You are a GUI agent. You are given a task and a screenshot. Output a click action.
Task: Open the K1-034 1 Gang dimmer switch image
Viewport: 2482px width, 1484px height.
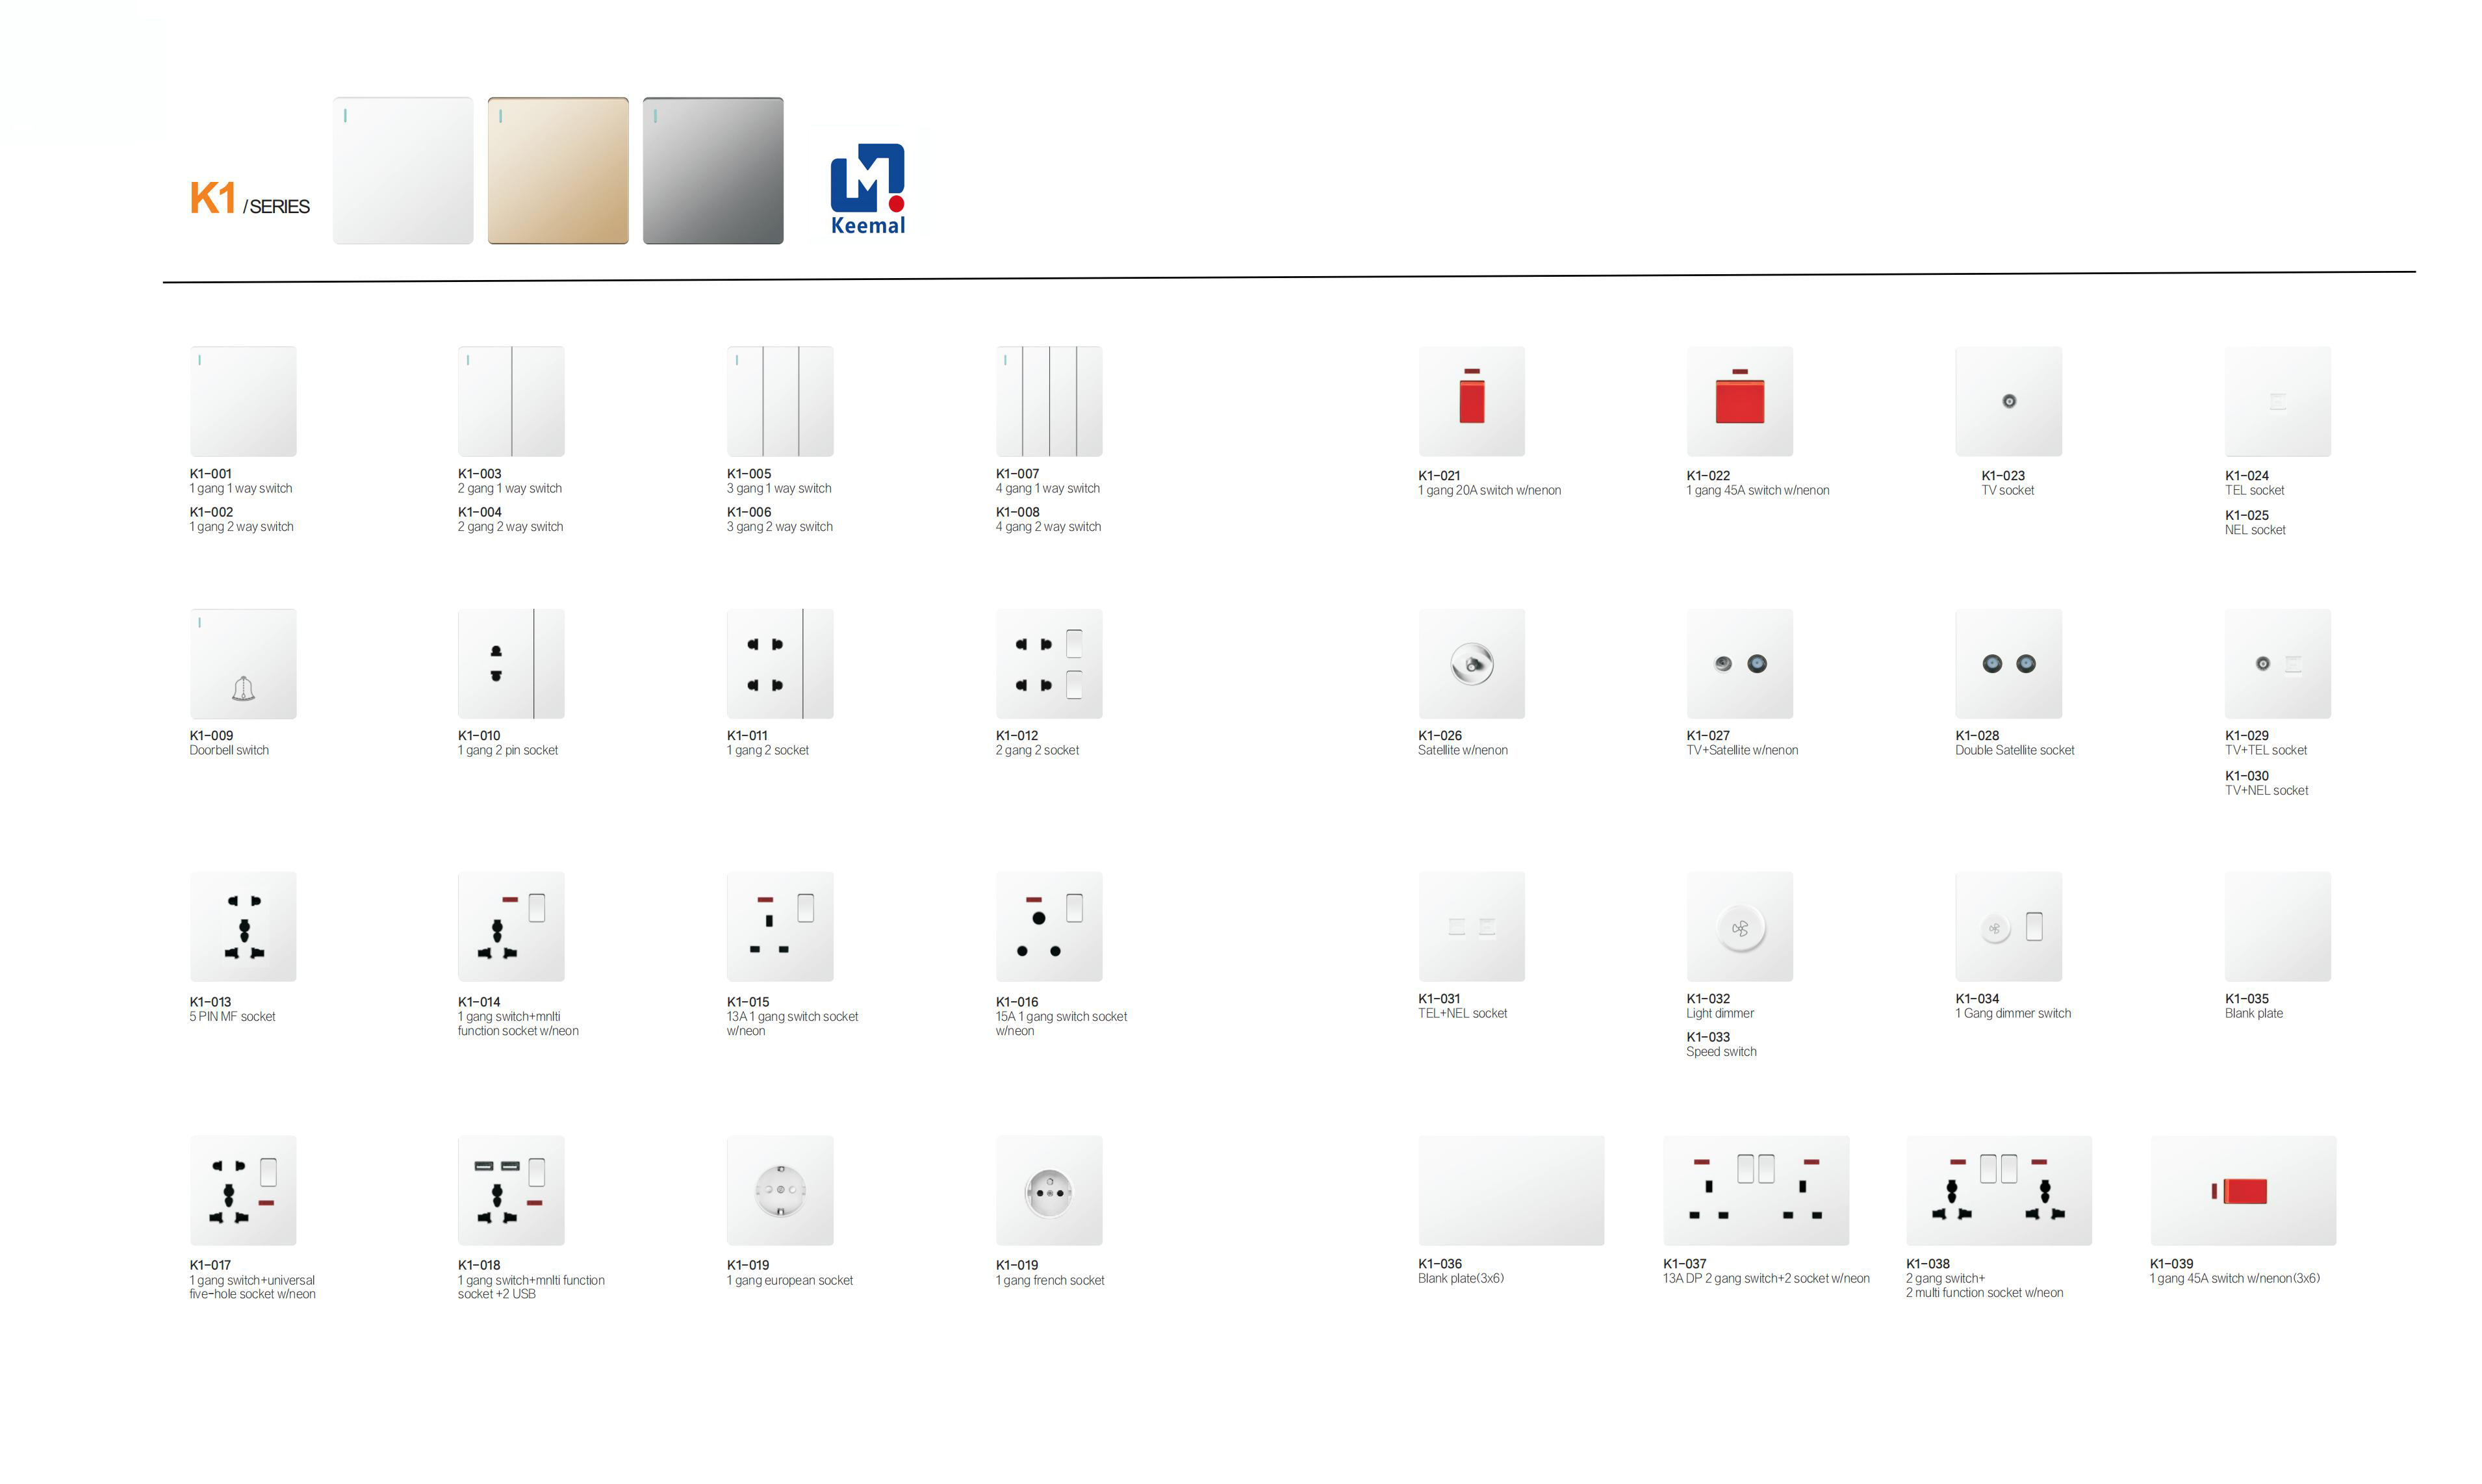(2009, 927)
